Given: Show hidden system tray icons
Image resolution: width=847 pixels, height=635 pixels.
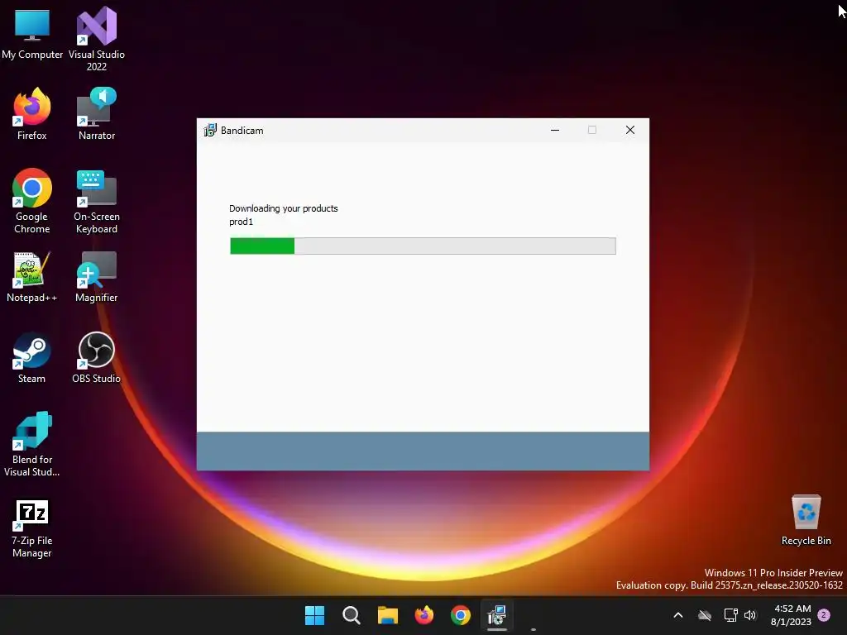Looking at the screenshot, I should pyautogui.click(x=678, y=615).
